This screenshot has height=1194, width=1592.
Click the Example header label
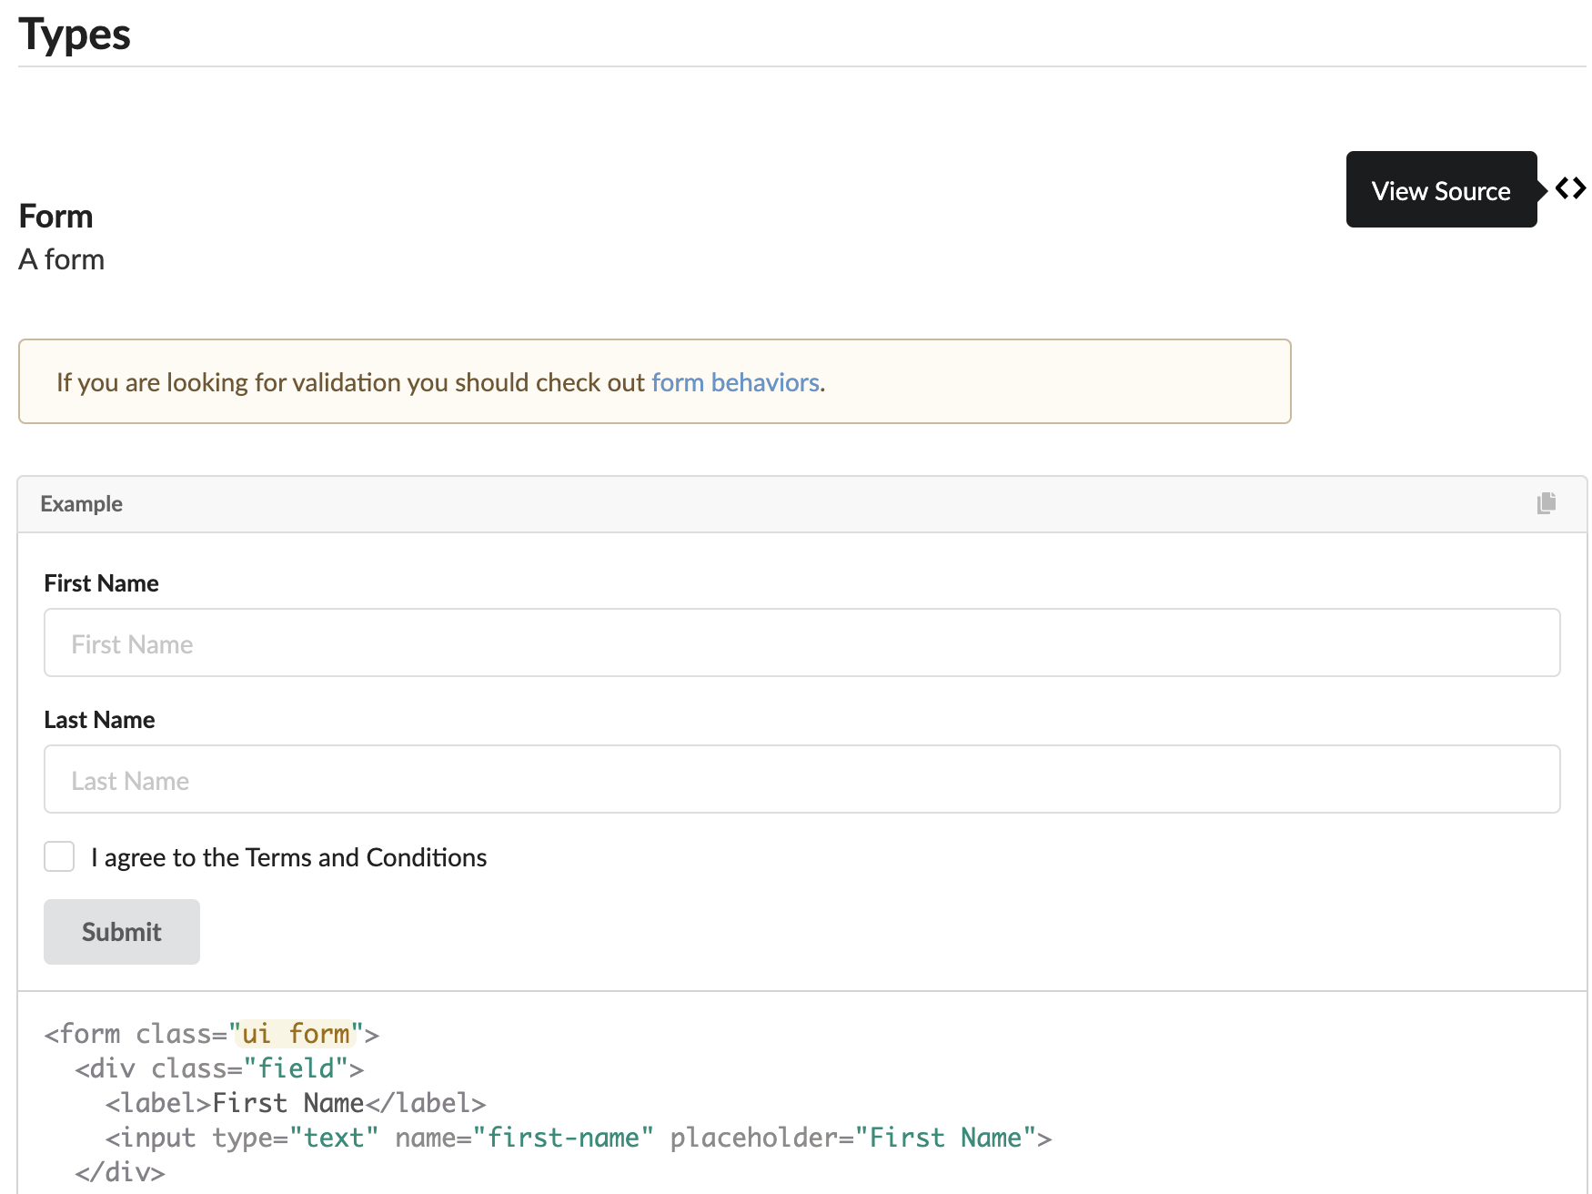point(81,504)
